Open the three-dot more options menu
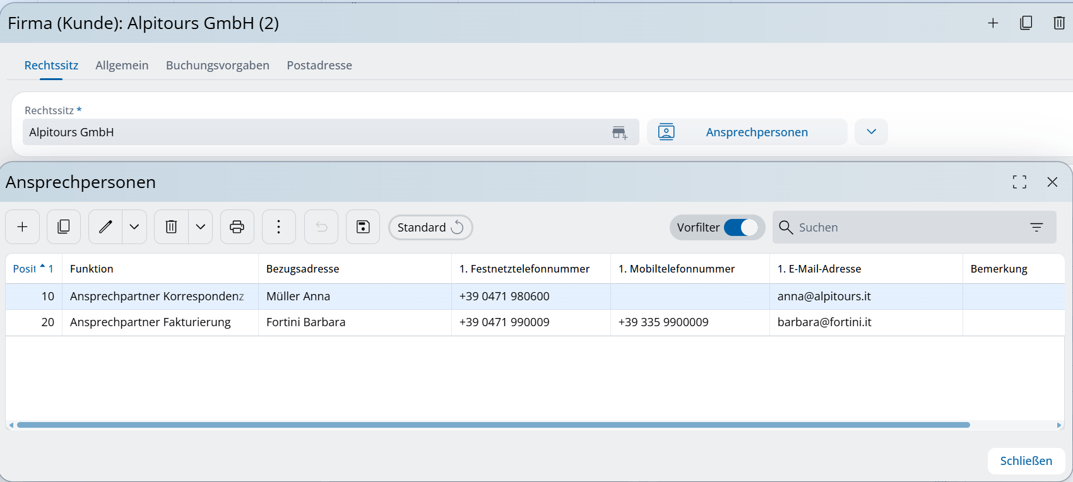This screenshot has width=1073, height=482. 279,227
